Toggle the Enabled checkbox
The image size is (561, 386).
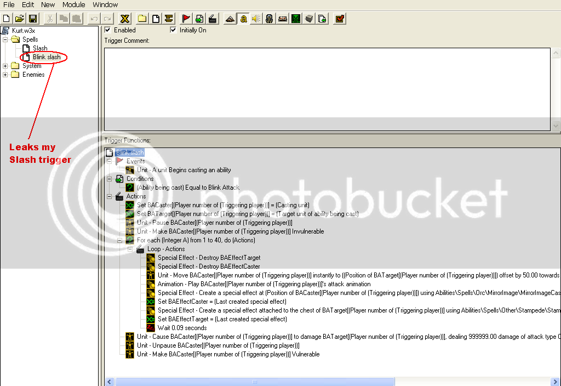point(108,30)
